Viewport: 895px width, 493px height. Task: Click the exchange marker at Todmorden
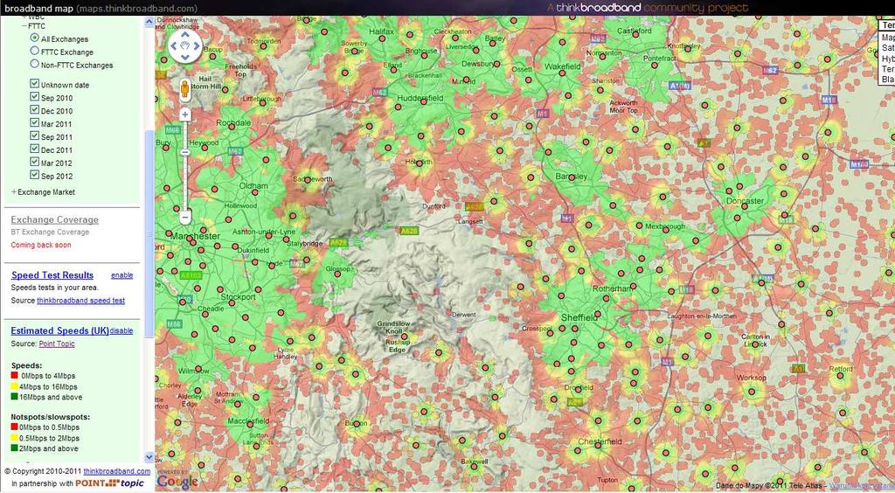[262, 46]
